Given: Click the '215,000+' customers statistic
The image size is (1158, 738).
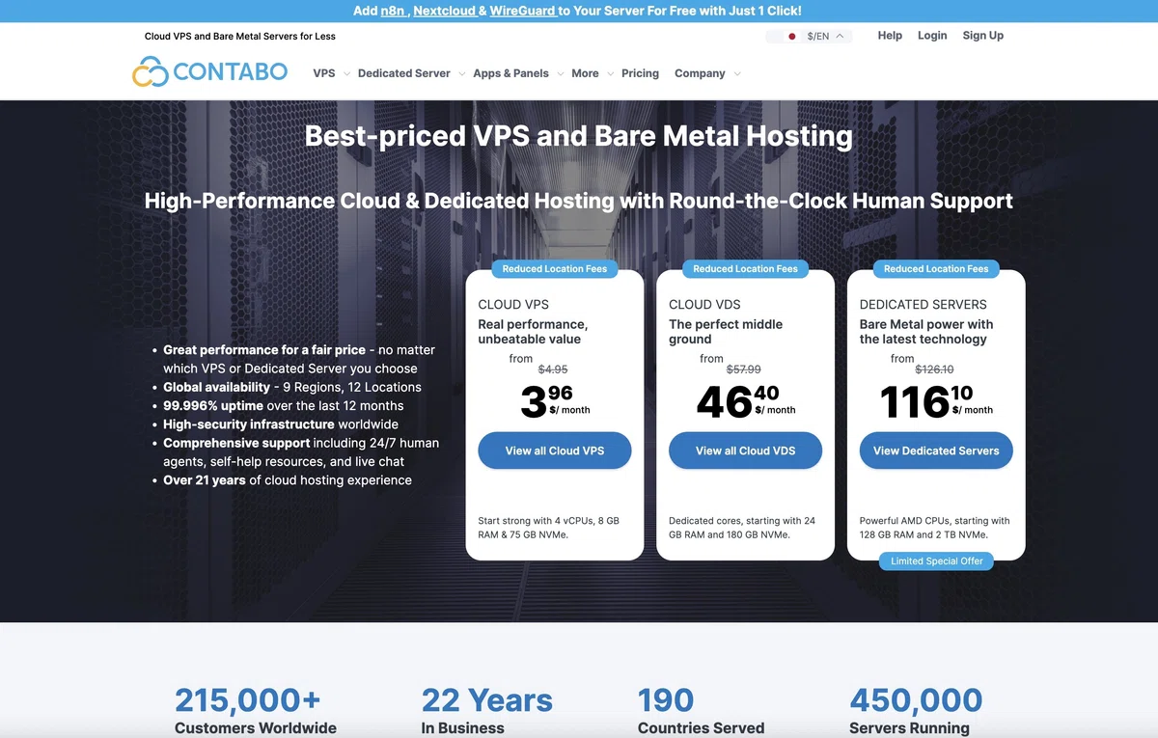Looking at the screenshot, I should pyautogui.click(x=248, y=699).
